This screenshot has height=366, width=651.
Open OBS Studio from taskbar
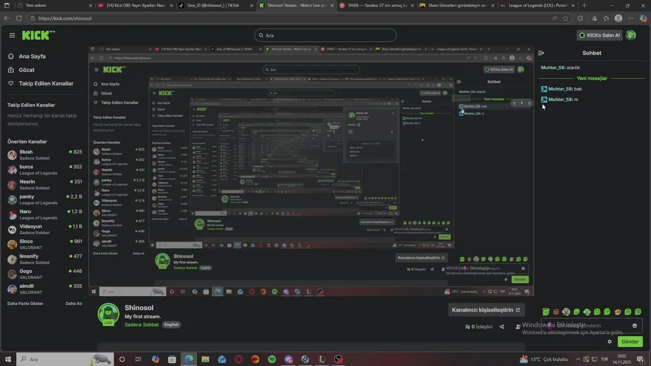click(x=339, y=359)
